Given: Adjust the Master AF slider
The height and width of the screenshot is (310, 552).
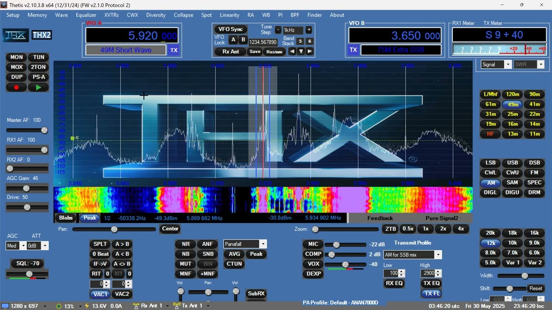Looking at the screenshot, I should click(x=27, y=130).
